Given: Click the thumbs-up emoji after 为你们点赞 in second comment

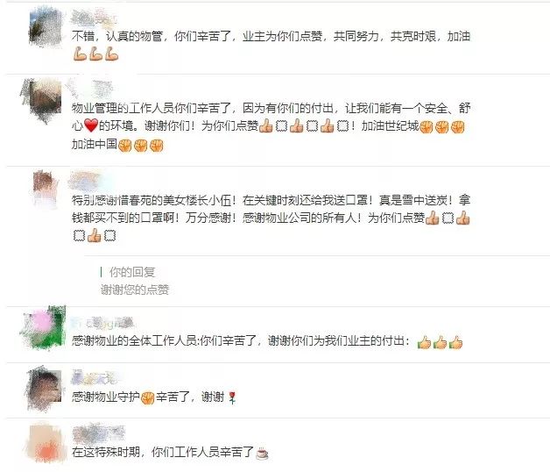Looking at the screenshot, I should [x=266, y=125].
